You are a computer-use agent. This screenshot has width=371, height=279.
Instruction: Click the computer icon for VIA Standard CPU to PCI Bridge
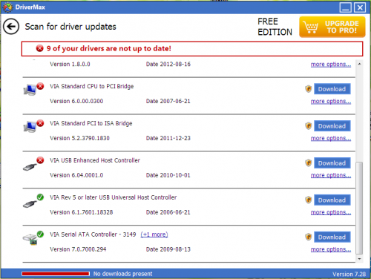30,90
